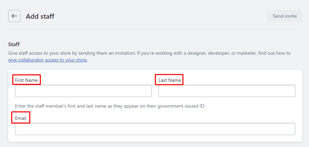Select the Email field label
309x147 pixels.
click(x=21, y=118)
